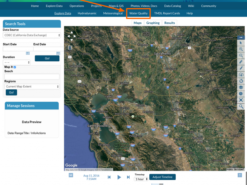The height and width of the screenshot is (185, 247).
Task: Open the TMDL Report Cards link
Action: tap(167, 13)
